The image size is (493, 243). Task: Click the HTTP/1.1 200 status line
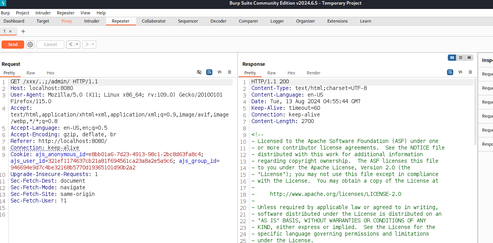[270, 82]
